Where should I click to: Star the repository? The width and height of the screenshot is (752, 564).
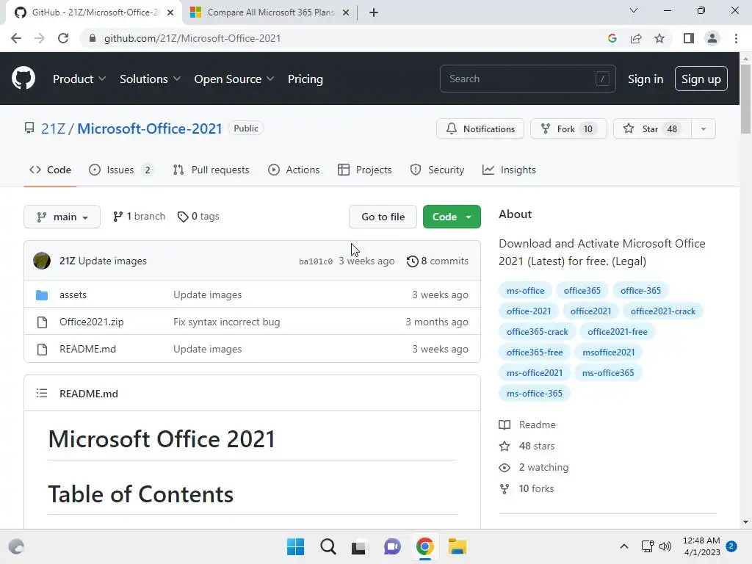coord(652,129)
